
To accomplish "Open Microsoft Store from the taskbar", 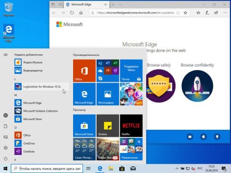I will click(x=122, y=168).
